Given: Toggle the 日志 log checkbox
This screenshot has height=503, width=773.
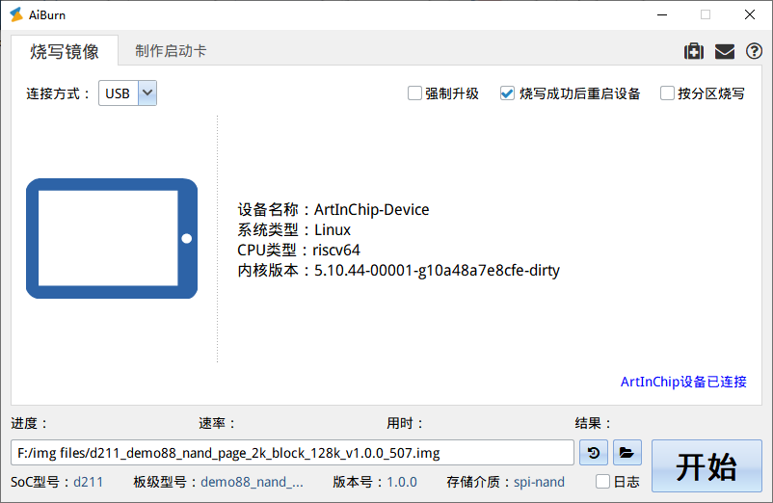Looking at the screenshot, I should (603, 482).
